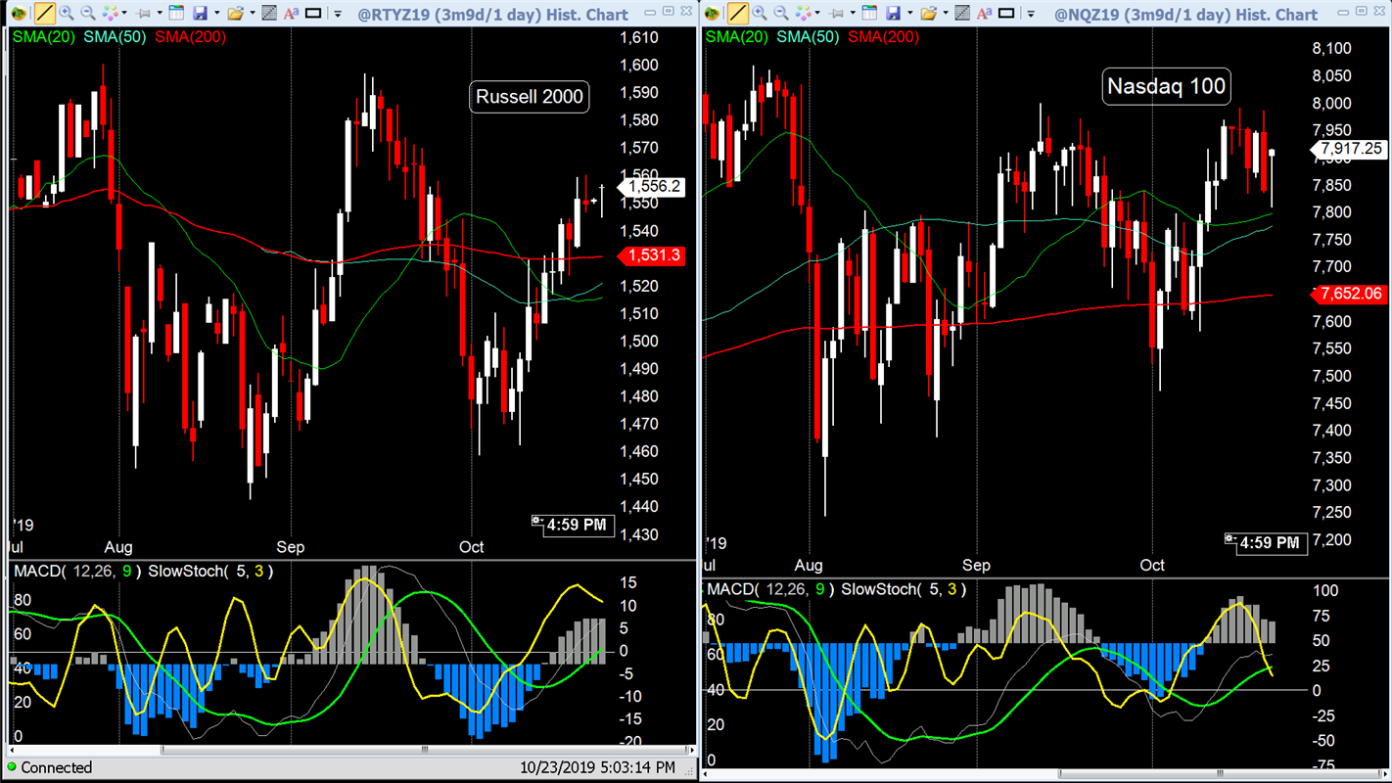1392x783 pixels.
Task: Click the hatched pattern icon in RTYZ19 toolbar
Action: 269,14
